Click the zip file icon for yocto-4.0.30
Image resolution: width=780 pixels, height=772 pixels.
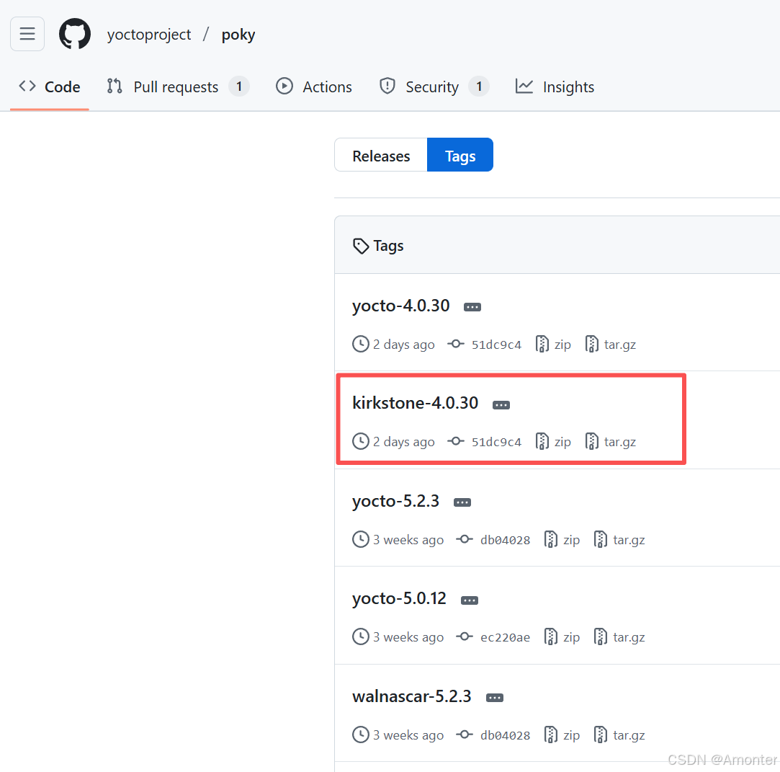(542, 344)
